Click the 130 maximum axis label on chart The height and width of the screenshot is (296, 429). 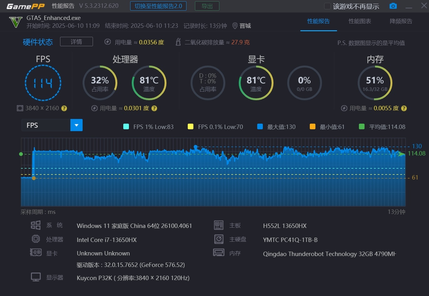tap(417, 146)
